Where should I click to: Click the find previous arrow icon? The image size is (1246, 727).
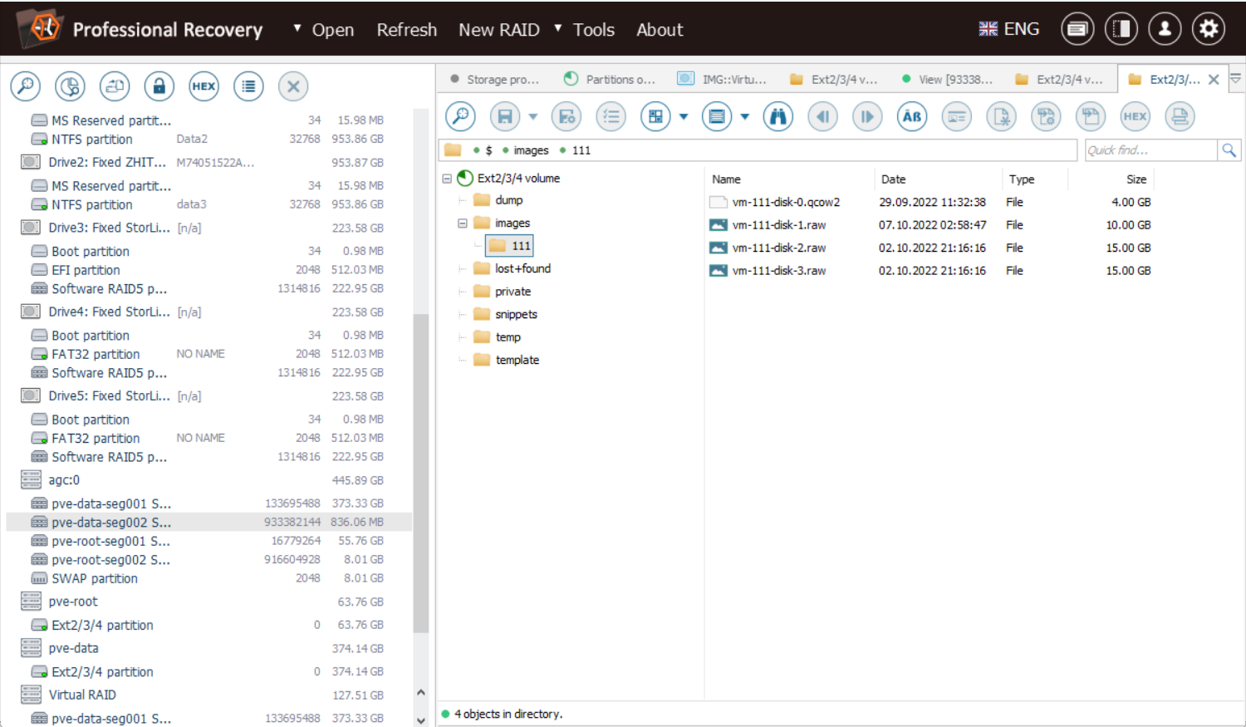[x=822, y=116]
